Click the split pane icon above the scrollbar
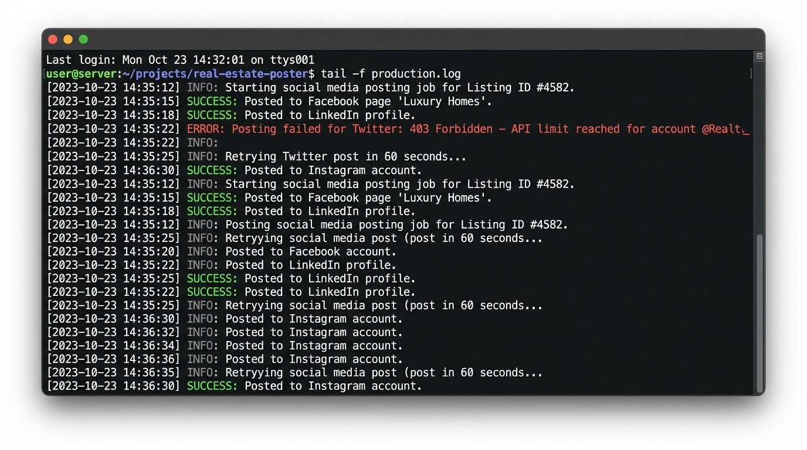The height and width of the screenshot is (450, 807). [x=759, y=57]
